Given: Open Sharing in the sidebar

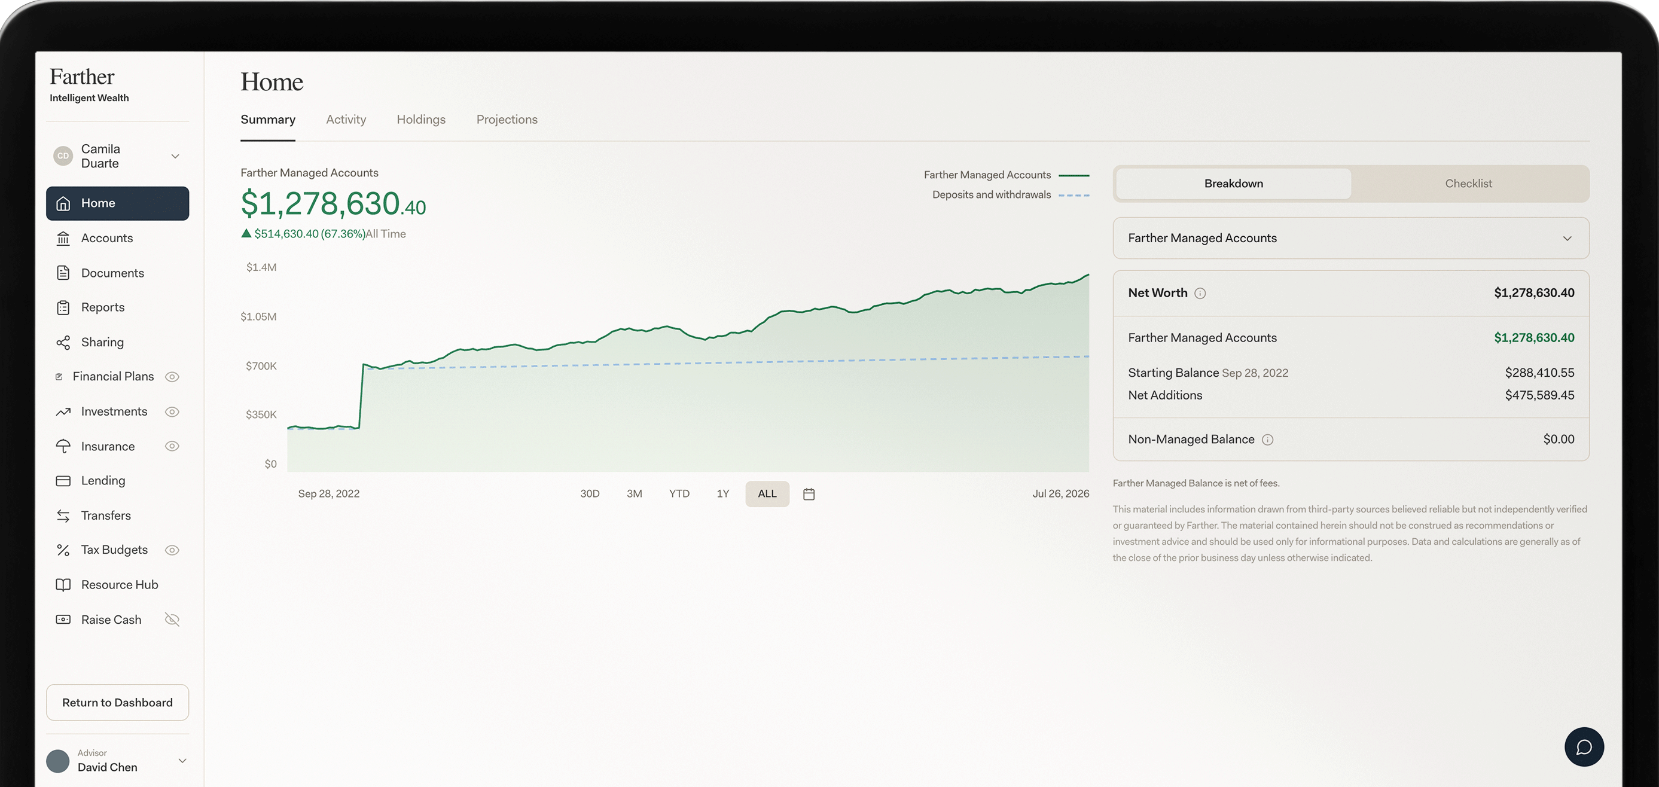Looking at the screenshot, I should point(117,343).
